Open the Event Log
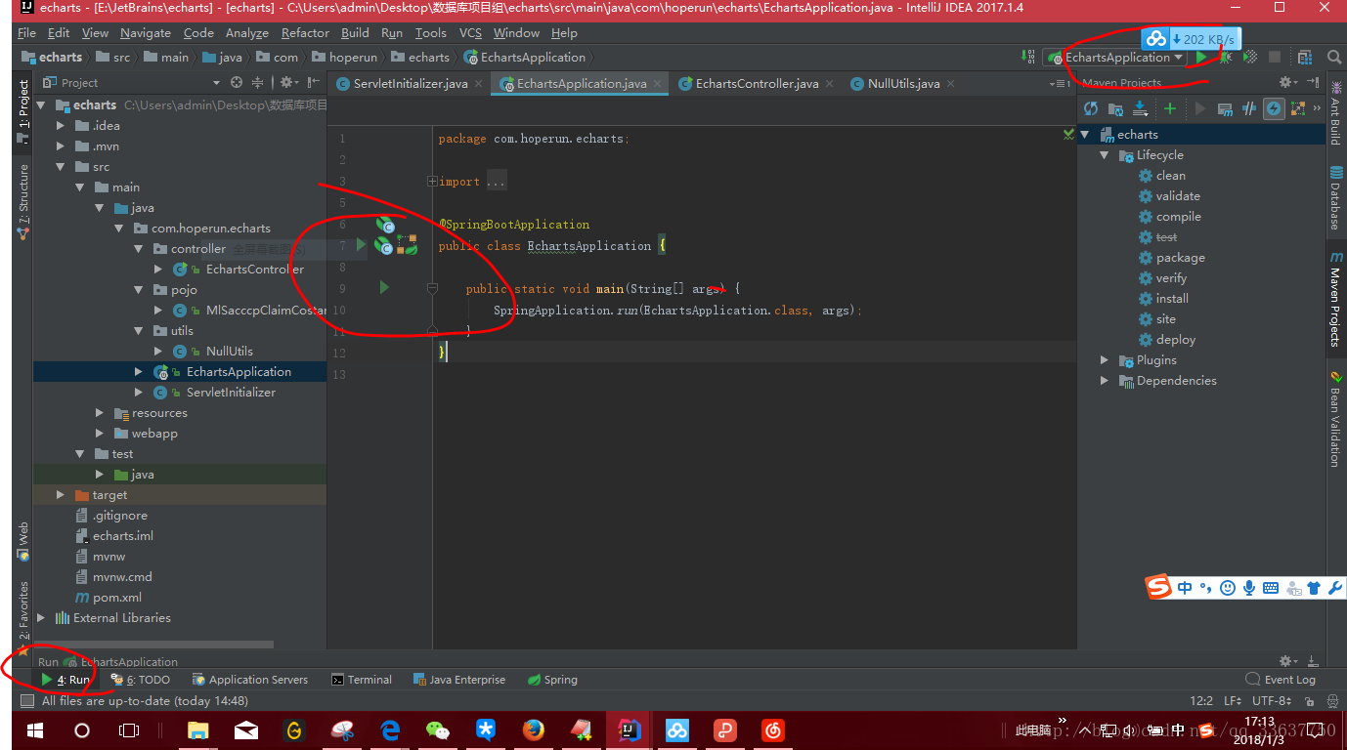 (x=1281, y=680)
